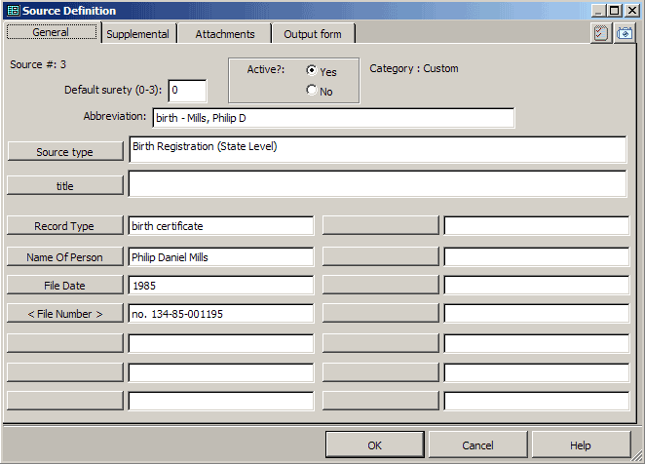The width and height of the screenshot is (645, 464).
Task: Select the General tab
Action: pyautogui.click(x=51, y=32)
